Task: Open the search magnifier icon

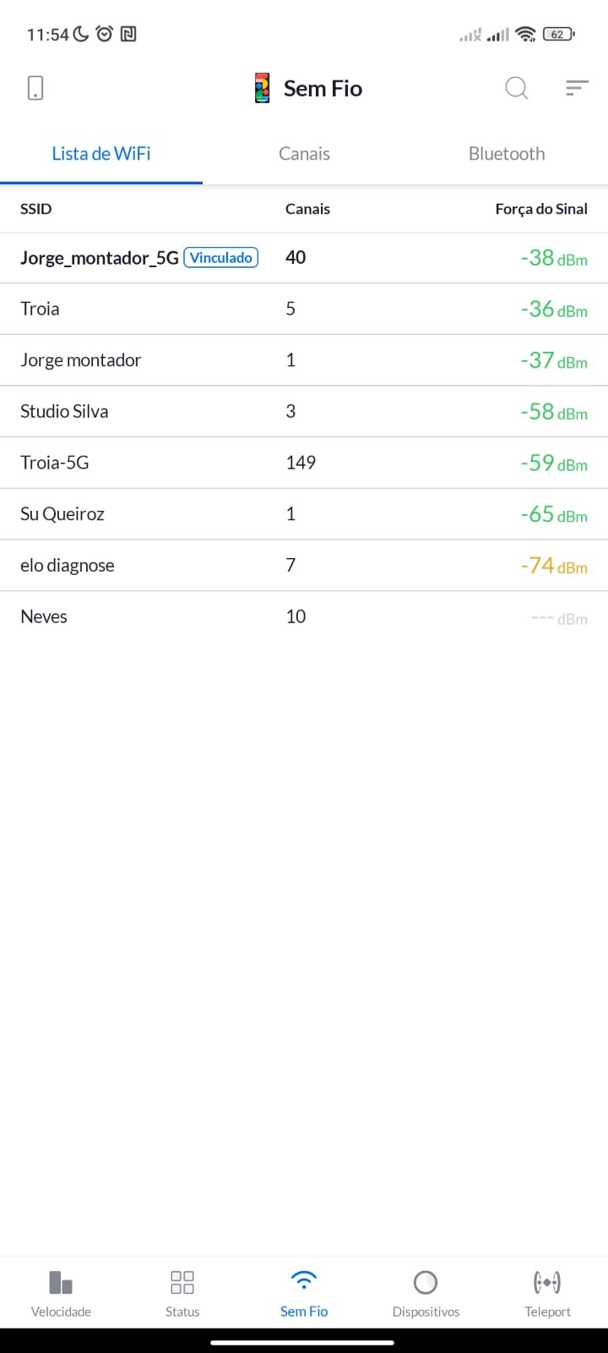Action: click(516, 88)
